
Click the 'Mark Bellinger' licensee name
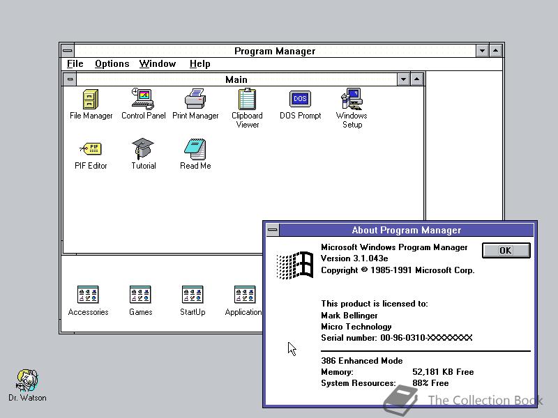click(349, 316)
